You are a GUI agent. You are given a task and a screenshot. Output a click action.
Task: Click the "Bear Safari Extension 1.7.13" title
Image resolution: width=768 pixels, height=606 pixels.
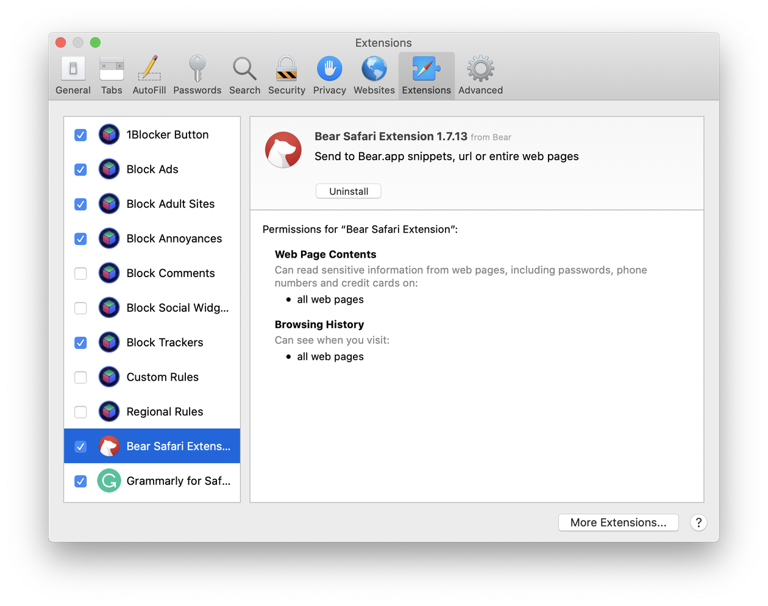(x=391, y=136)
